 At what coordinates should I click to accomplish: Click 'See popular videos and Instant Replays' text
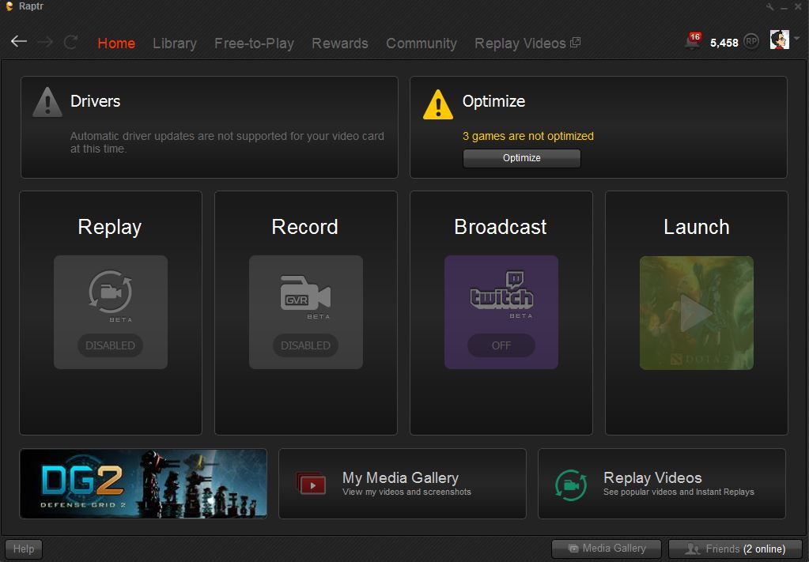pyautogui.click(x=679, y=492)
